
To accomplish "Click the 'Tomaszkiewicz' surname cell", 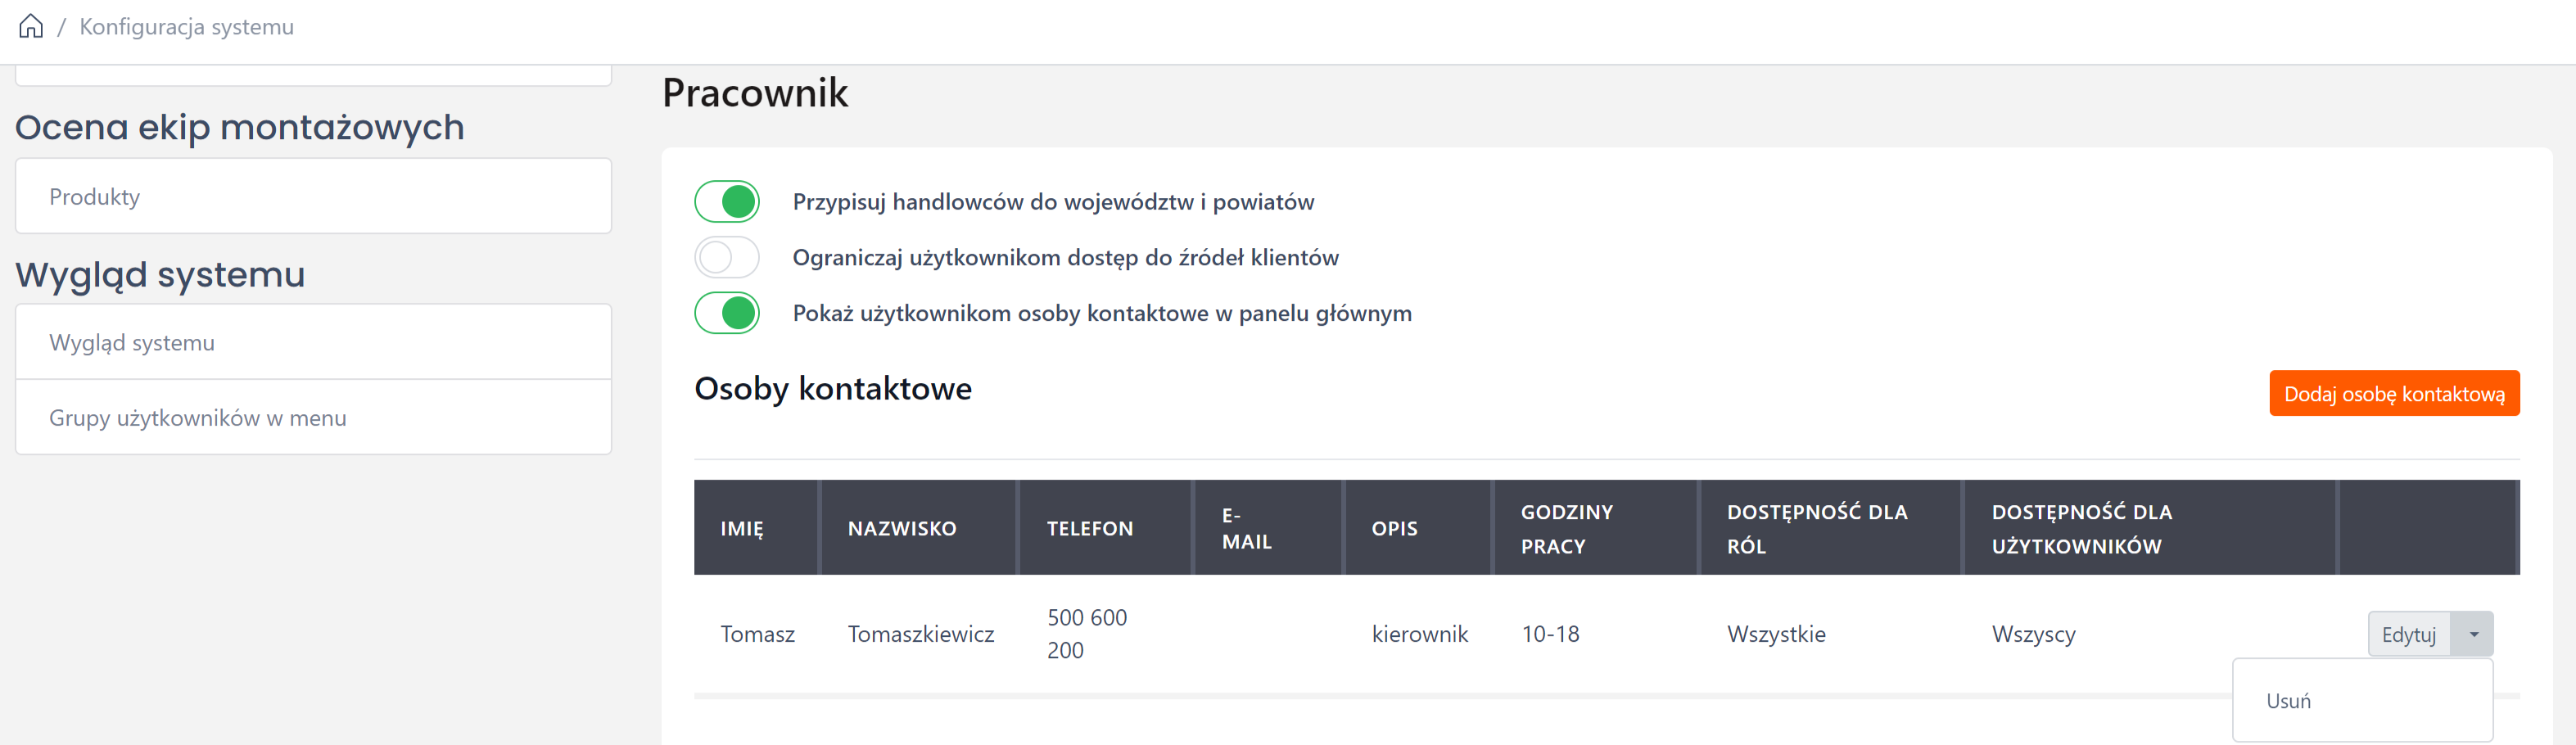I will [x=921, y=635].
